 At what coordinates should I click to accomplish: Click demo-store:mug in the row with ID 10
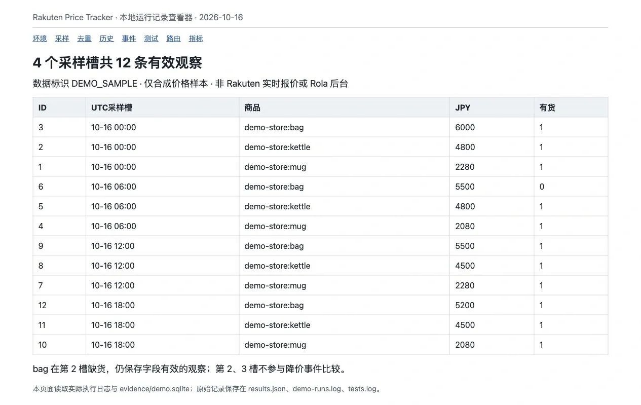[275, 345]
